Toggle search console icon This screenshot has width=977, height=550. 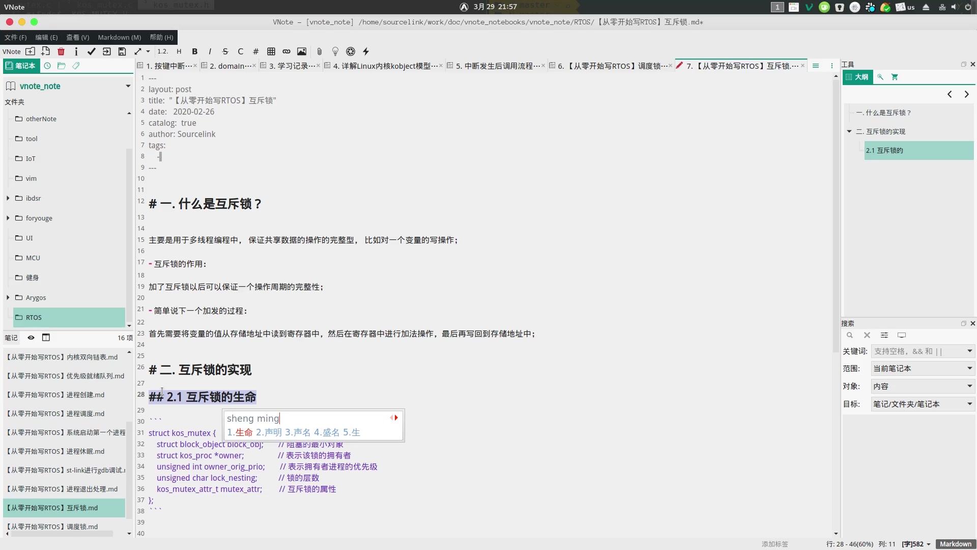click(902, 335)
